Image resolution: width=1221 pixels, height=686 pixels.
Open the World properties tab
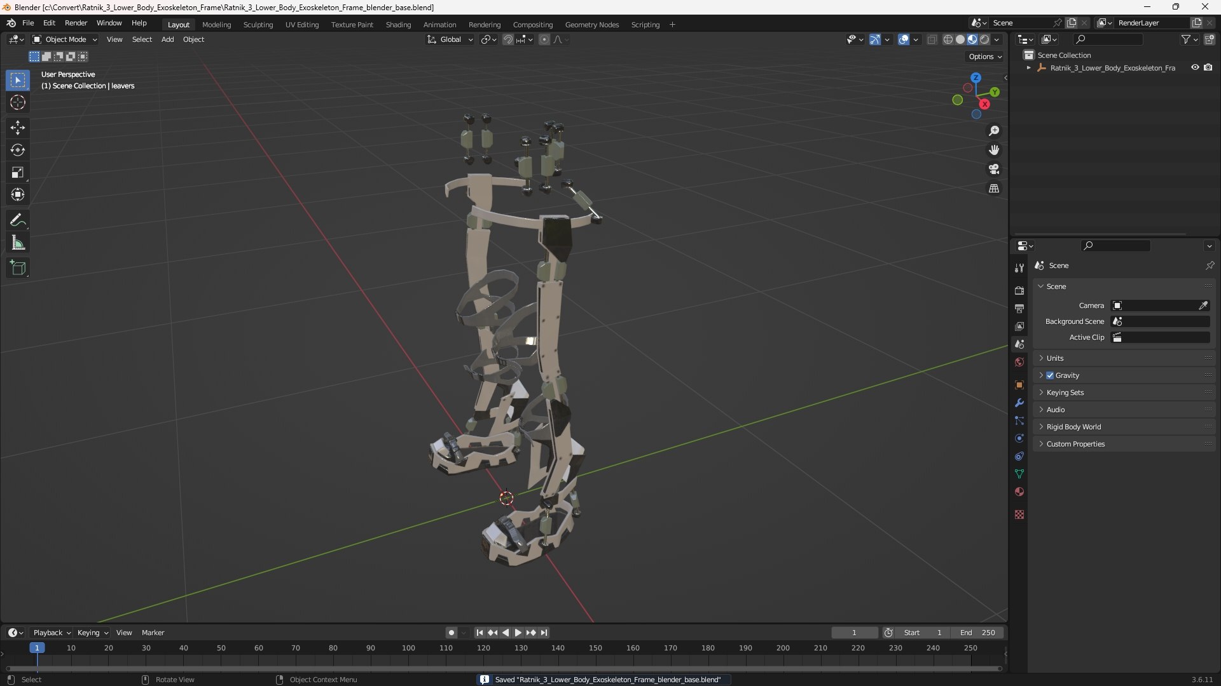(x=1019, y=362)
